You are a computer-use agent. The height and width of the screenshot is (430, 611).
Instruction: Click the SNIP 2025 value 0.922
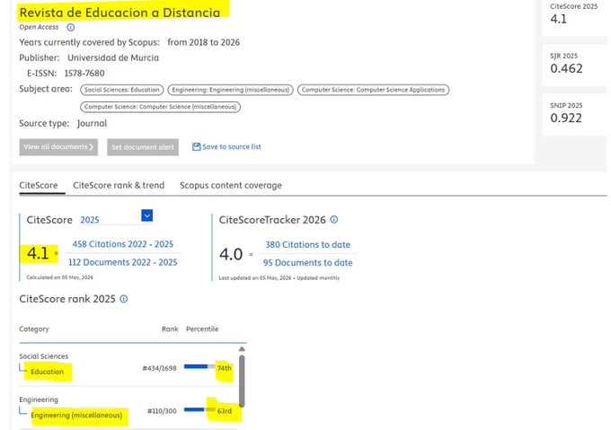click(566, 118)
